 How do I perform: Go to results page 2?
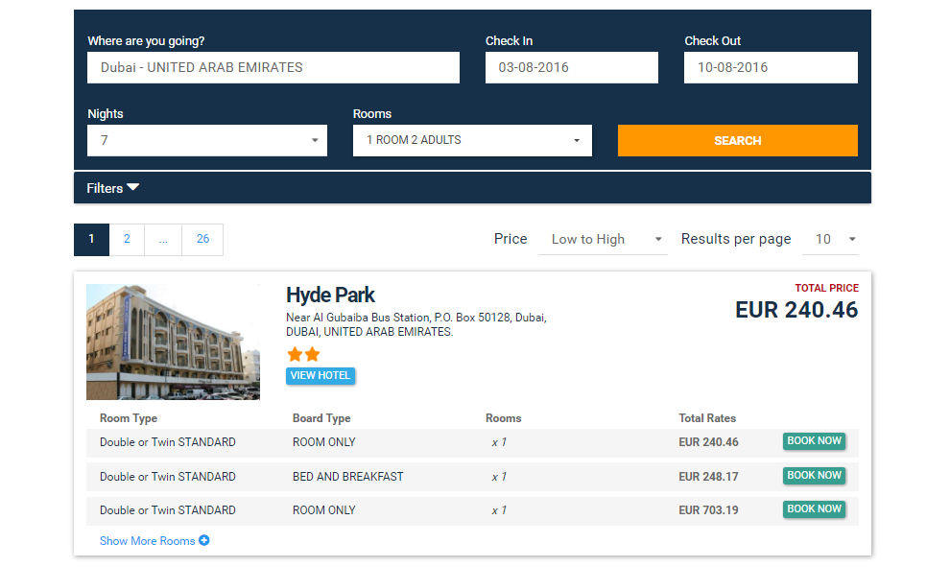pos(127,239)
